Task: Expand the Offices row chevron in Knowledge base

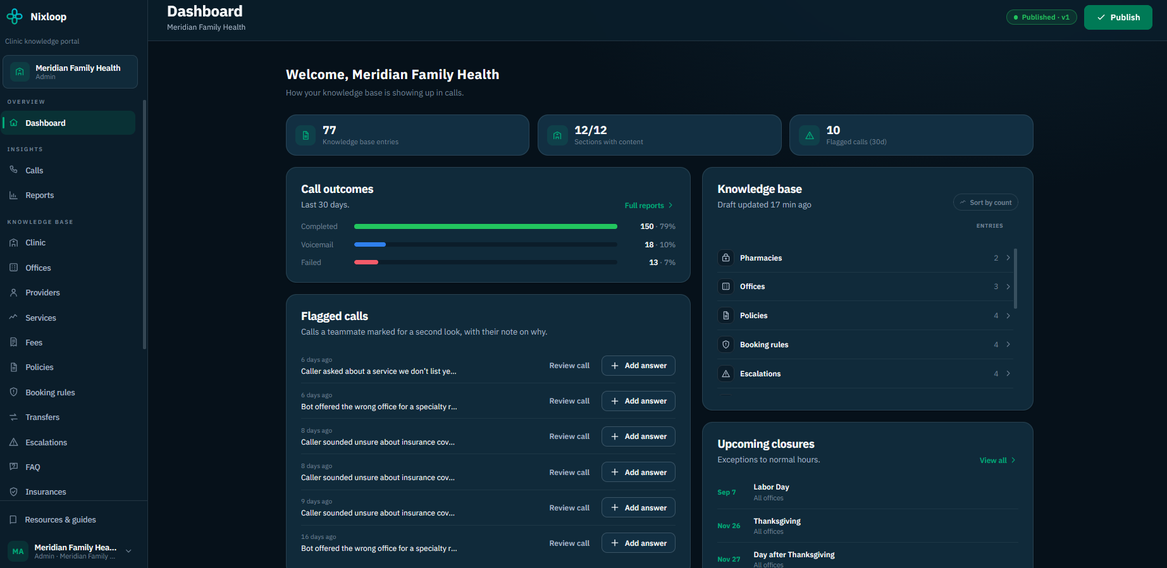Action: [x=1008, y=287]
